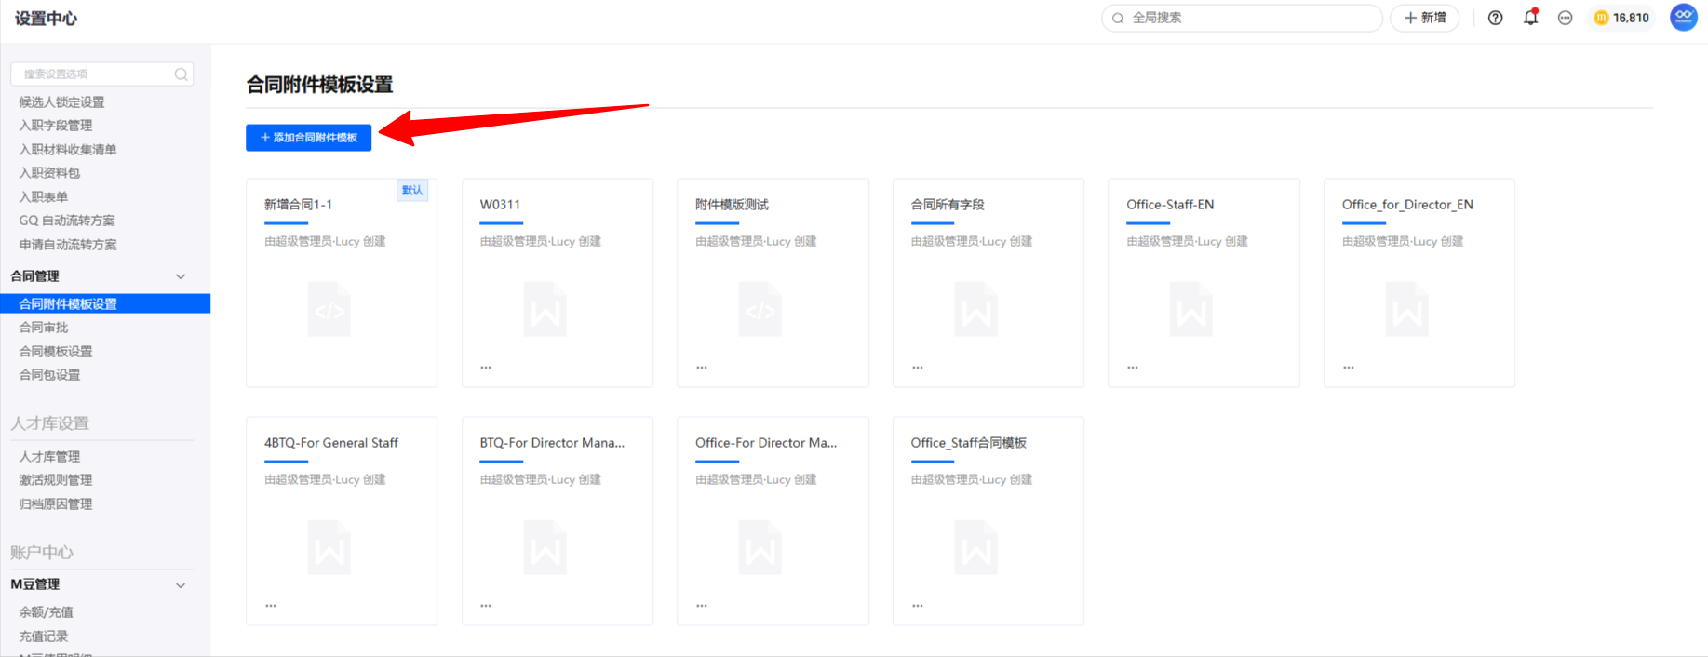This screenshot has width=1708, height=657.
Task: Open GO 自动流转方案 in sidebar
Action: (x=67, y=221)
